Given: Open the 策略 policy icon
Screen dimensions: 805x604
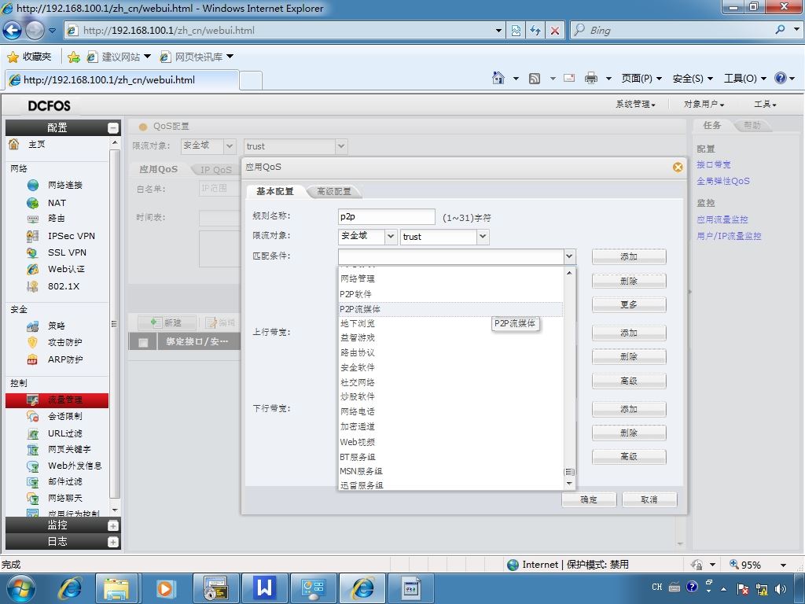Looking at the screenshot, I should click(33, 326).
